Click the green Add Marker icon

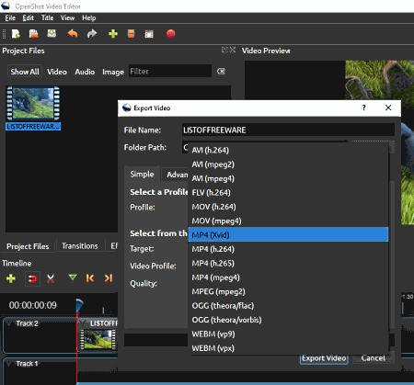(73, 277)
